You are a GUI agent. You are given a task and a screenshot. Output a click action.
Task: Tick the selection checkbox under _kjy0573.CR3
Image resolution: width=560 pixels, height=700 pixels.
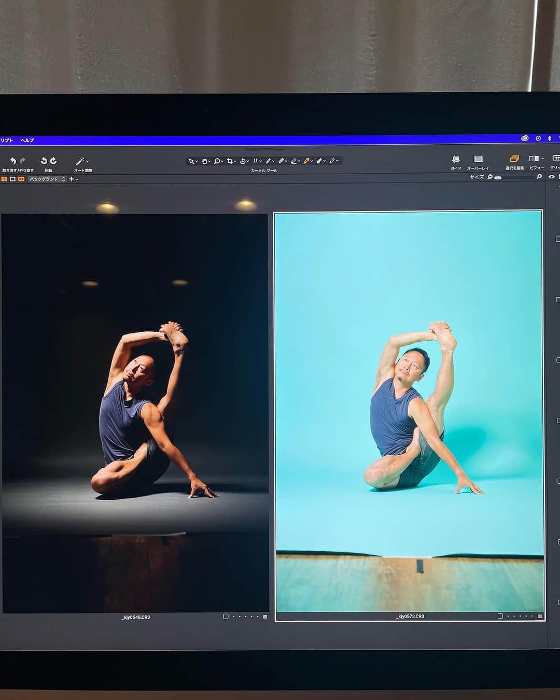500,616
